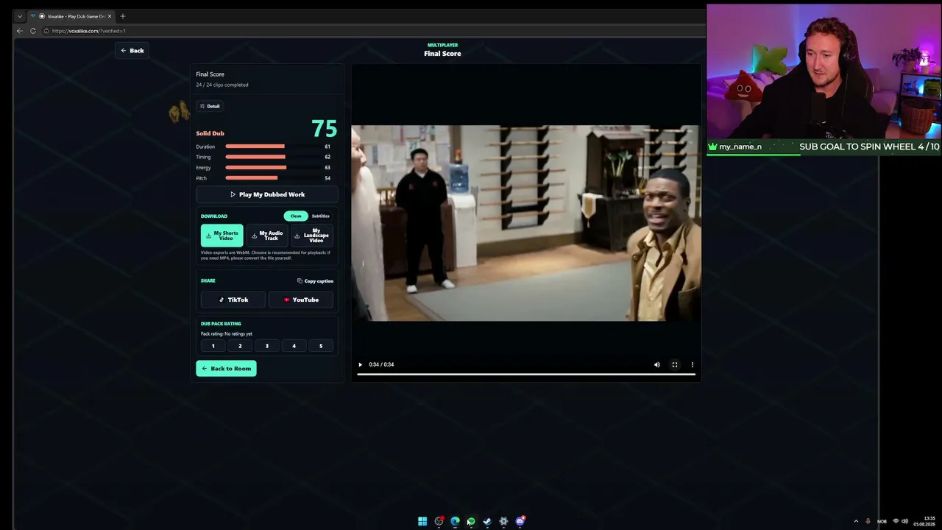Viewport: 942px width, 530px height.
Task: Download My Landscape Video
Action: coord(312,236)
